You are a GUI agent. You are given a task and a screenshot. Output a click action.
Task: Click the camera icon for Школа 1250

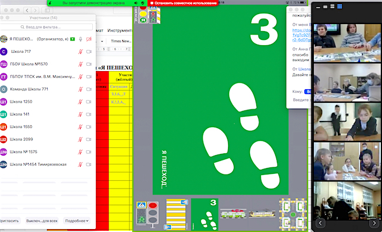point(89,102)
